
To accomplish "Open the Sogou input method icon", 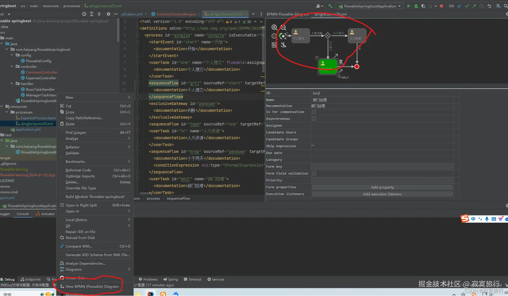I will [x=465, y=218].
